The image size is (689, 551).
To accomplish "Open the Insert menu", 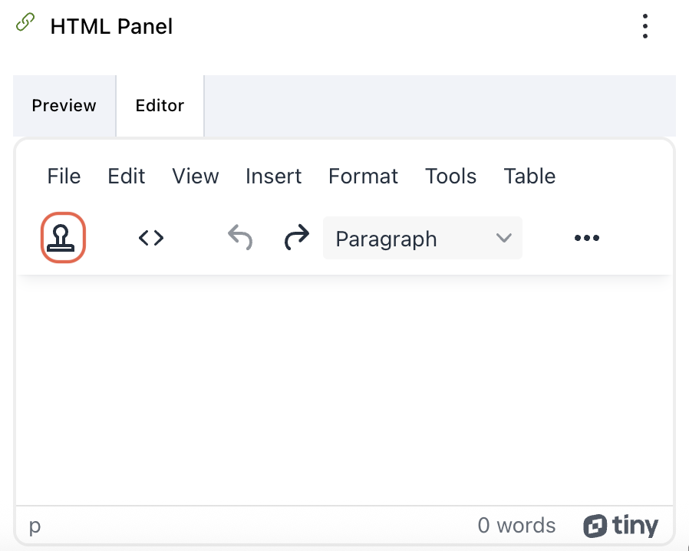I will [x=273, y=176].
